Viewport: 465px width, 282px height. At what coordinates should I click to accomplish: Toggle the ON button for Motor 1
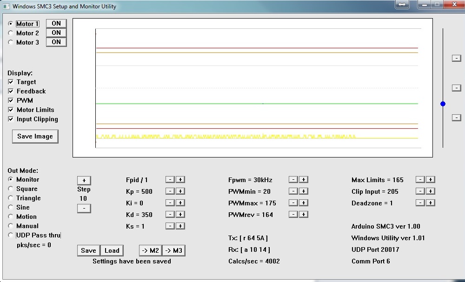click(x=56, y=23)
